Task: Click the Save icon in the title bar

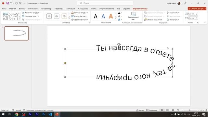Action: pos(7,3)
